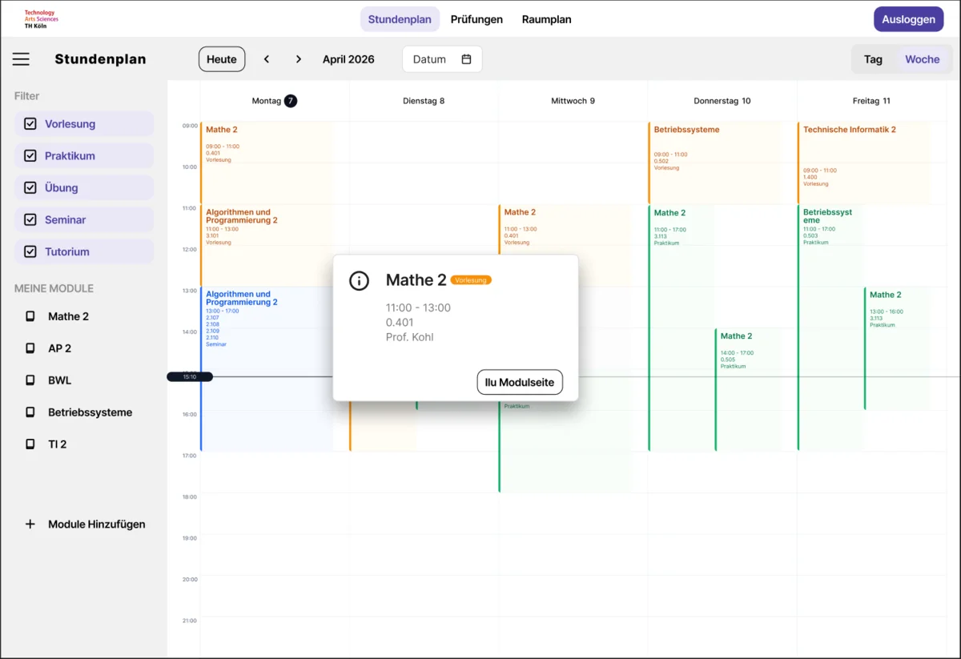Go to next week with right chevron
Image resolution: width=961 pixels, height=659 pixels.
click(x=299, y=59)
